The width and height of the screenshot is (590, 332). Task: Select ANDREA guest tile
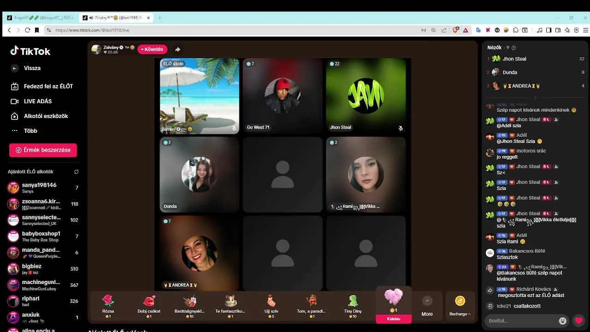200,253
